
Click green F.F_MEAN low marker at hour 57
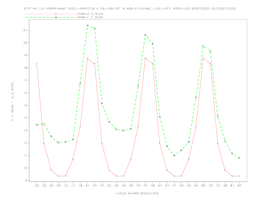coord(174,155)
